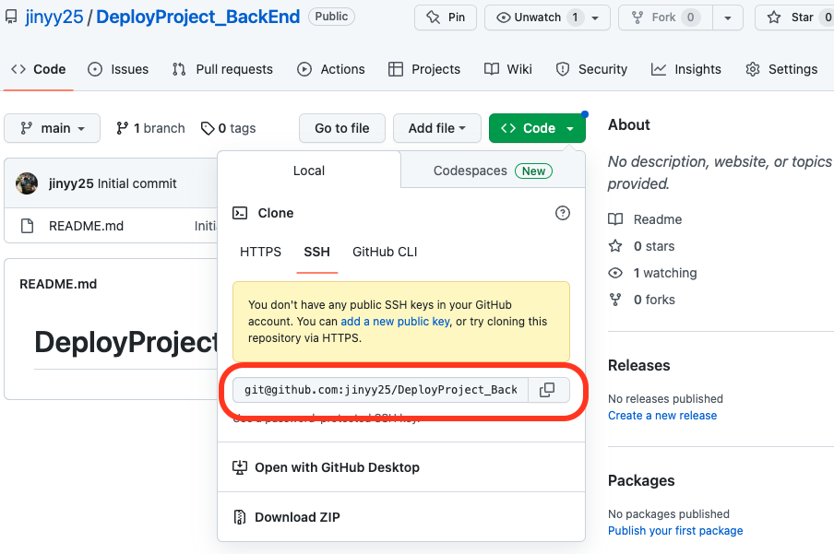The width and height of the screenshot is (834, 554).
Task: Open the Actions tab
Action: pos(331,69)
